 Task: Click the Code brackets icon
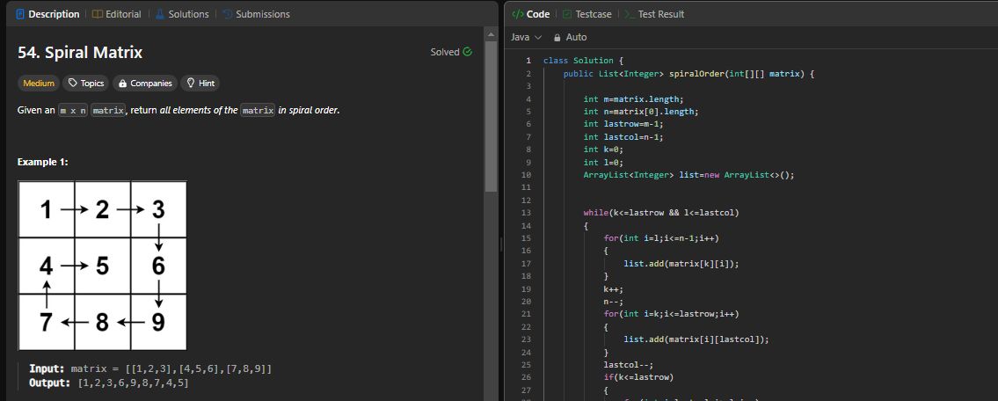[x=517, y=14]
